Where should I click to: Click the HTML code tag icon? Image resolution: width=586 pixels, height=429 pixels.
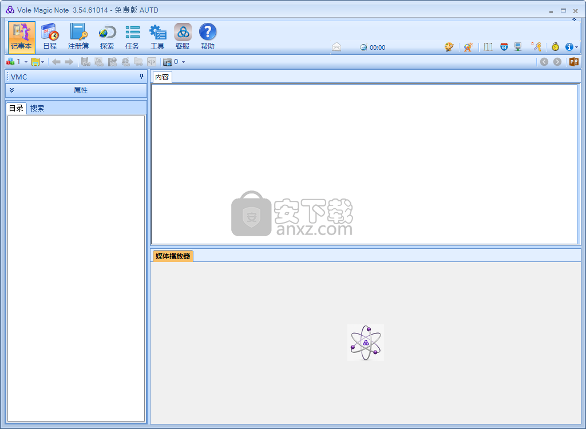pos(151,62)
